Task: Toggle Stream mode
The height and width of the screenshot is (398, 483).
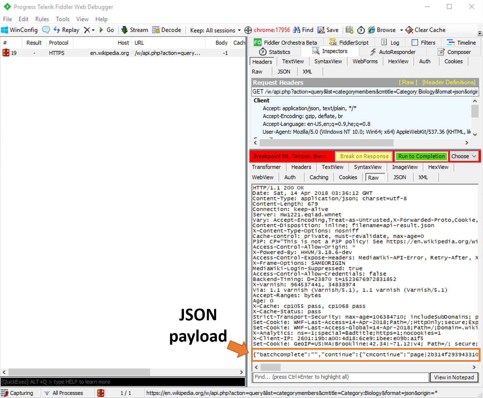Action: tap(134, 30)
